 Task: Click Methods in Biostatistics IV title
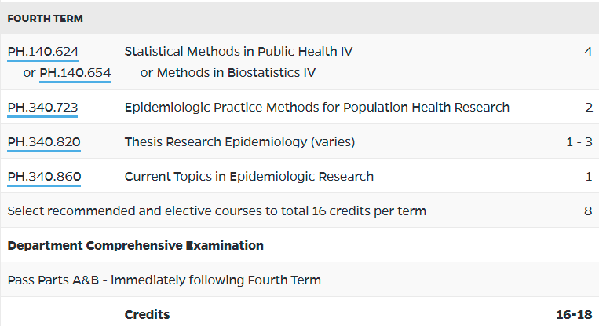tap(236, 72)
